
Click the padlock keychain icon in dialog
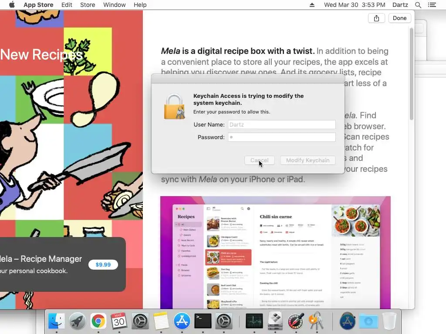[x=174, y=107]
